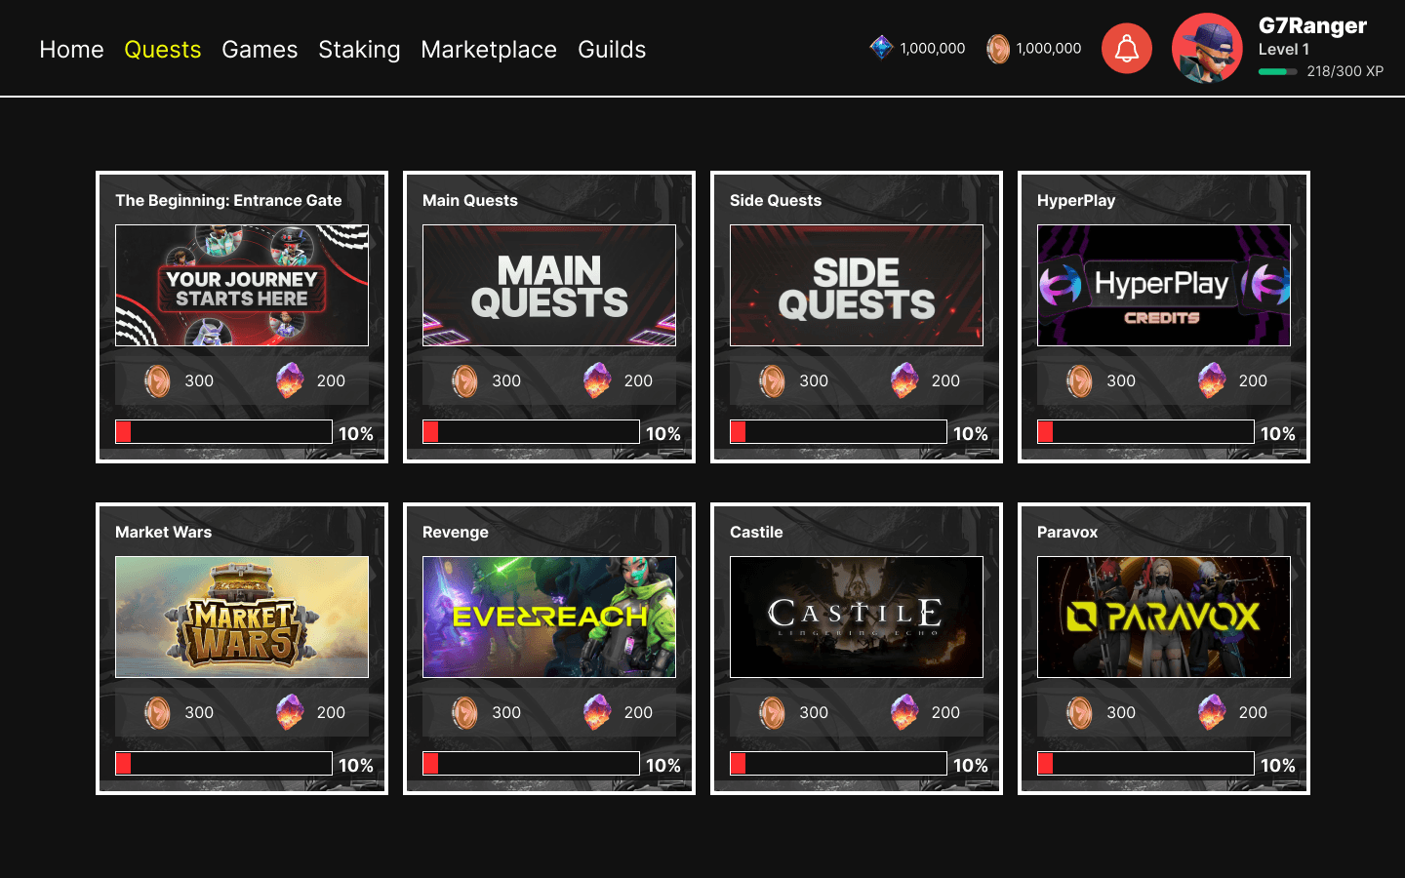
Task: Open the Castile game banner
Action: click(857, 617)
